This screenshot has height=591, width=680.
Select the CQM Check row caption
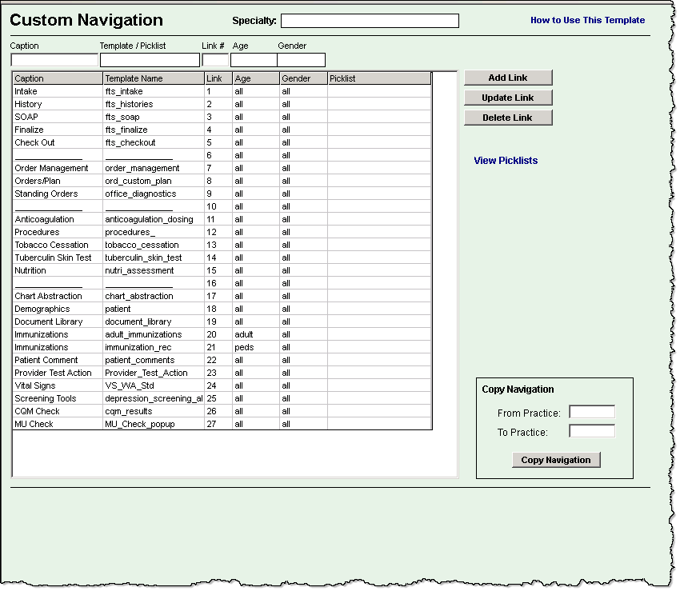pos(37,411)
